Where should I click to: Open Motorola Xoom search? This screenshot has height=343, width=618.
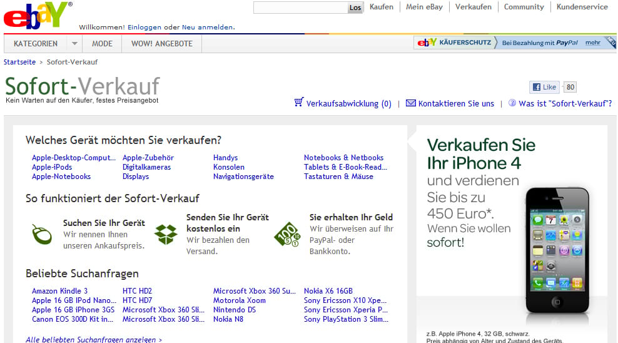239,300
